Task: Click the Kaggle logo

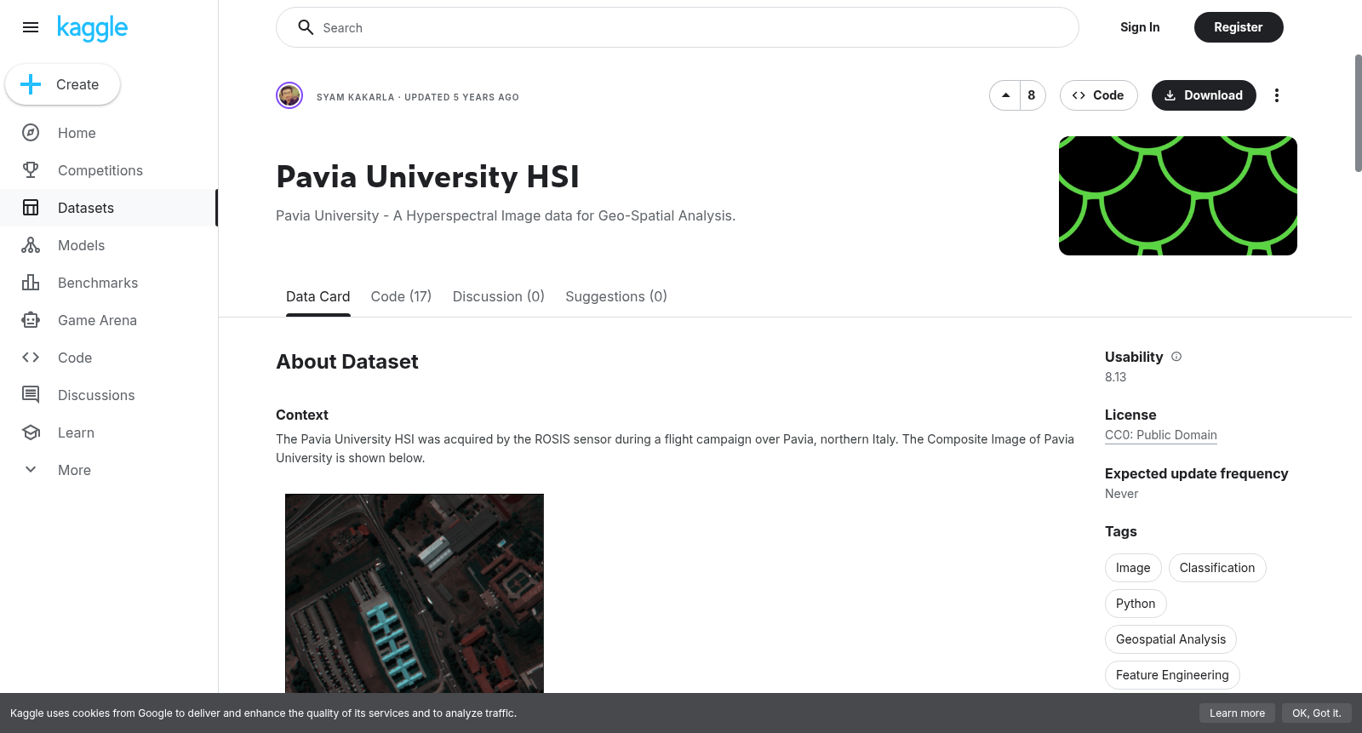Action: coord(92,28)
